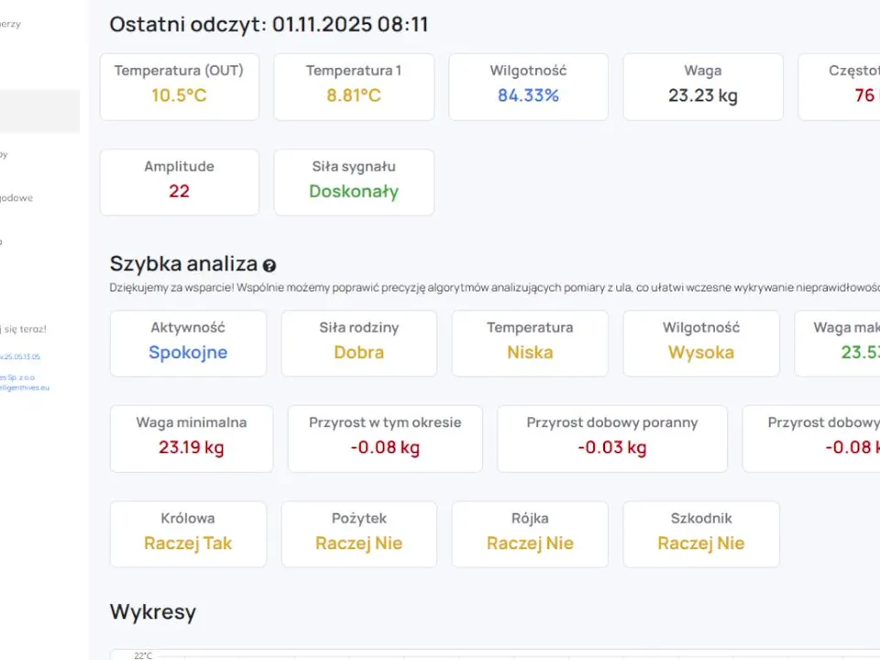This screenshot has height=660, width=880.
Task: Open the intelligenthives.eu link in sidebar footer
Action: [25, 388]
